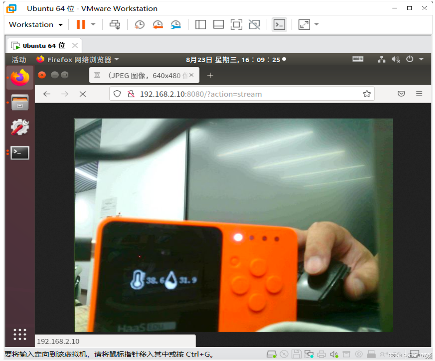Revert to previous snapshot
Viewport: 435px width, 361px height.
157,24
